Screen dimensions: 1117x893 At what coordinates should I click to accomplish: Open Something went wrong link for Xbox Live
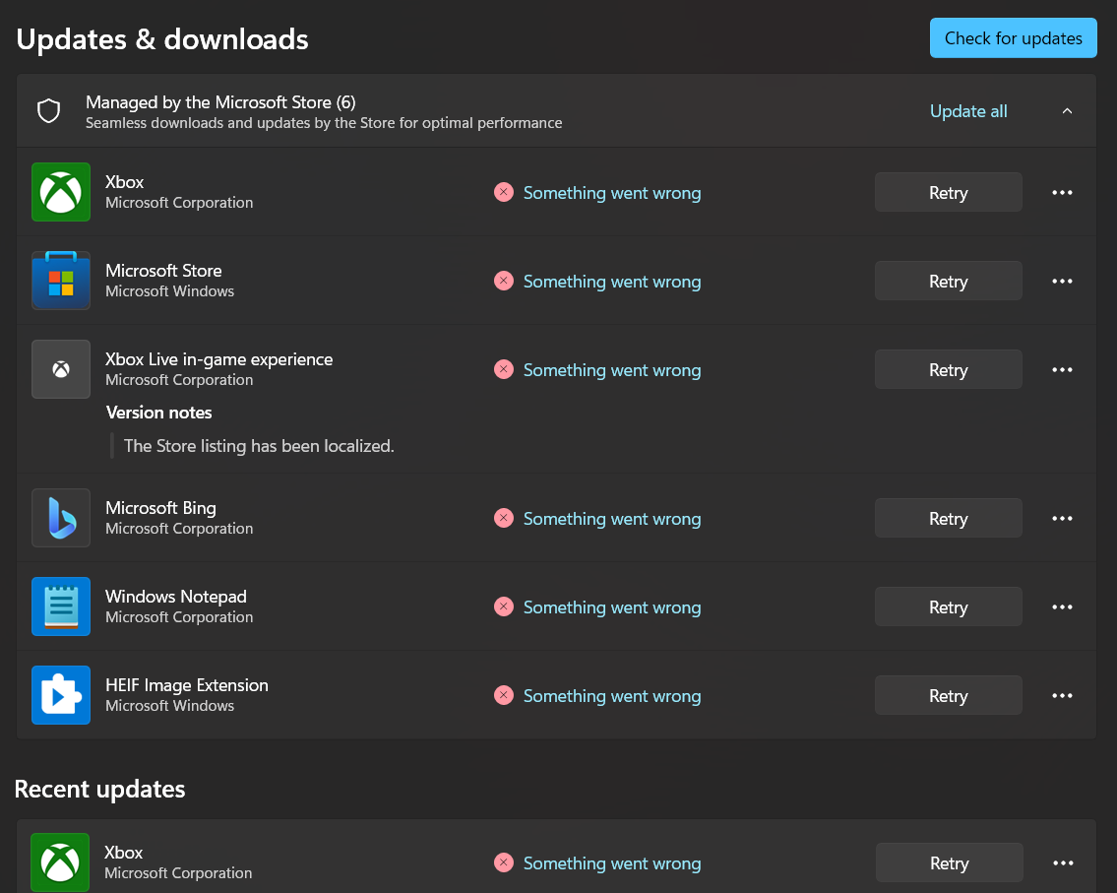click(x=612, y=370)
